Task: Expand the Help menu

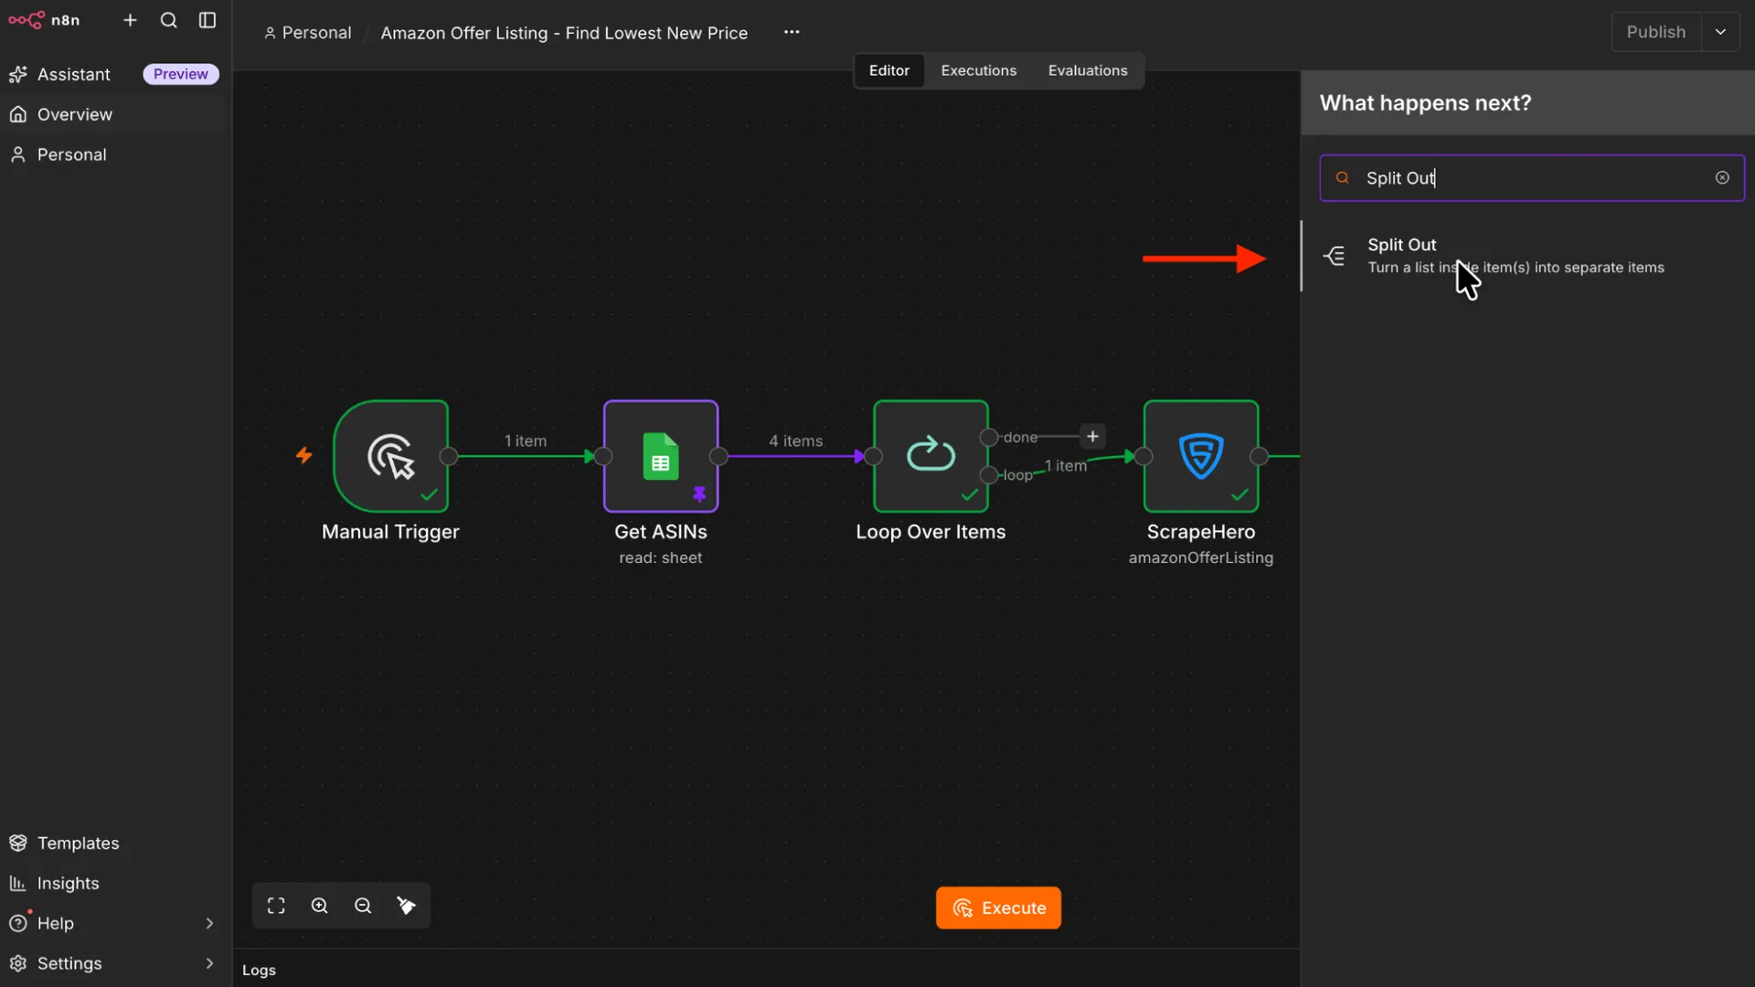Action: point(112,923)
